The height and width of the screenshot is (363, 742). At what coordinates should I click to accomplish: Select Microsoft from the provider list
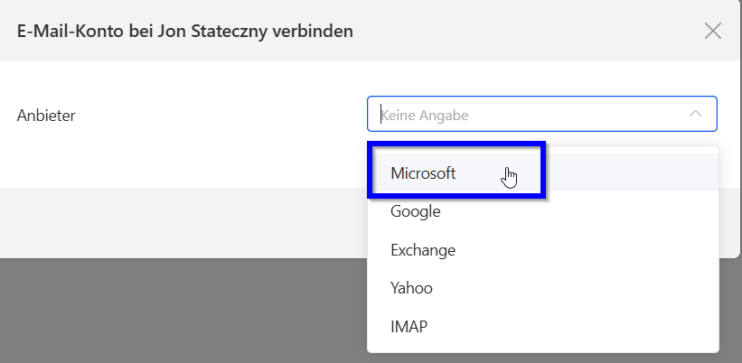[423, 172]
